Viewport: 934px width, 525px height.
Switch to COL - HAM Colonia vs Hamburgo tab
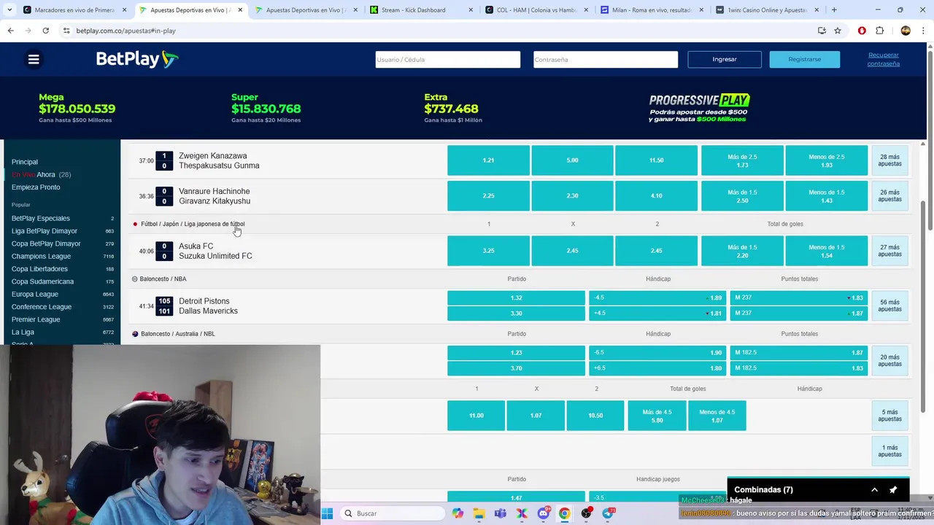[536, 10]
